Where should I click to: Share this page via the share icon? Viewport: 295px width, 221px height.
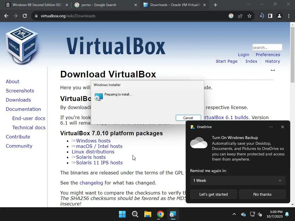point(240,16)
